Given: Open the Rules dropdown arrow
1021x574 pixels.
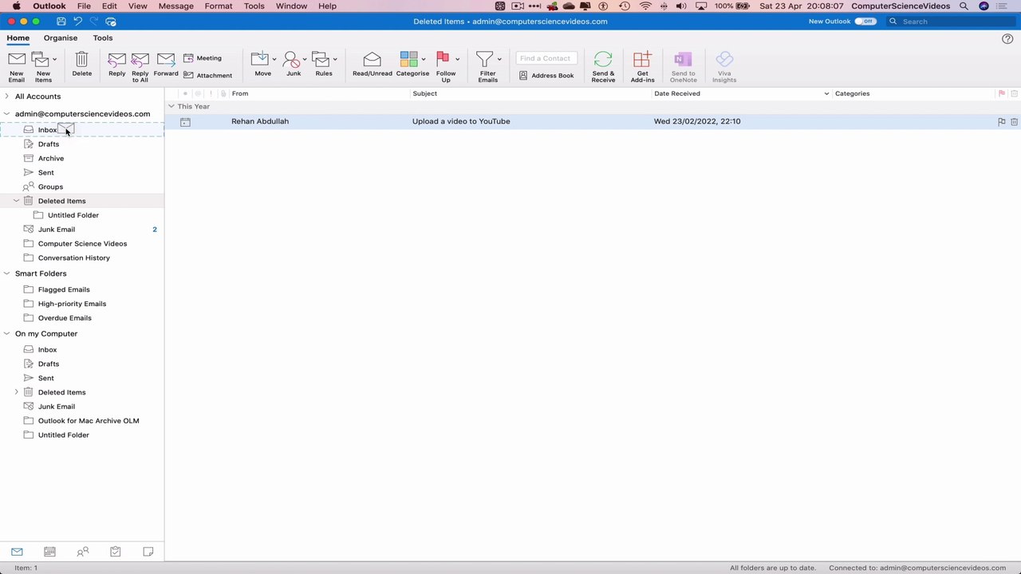Looking at the screenshot, I should (335, 59).
